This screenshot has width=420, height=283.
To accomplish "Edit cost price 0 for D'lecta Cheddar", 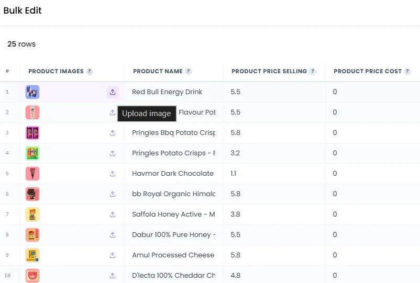I will coord(372,275).
